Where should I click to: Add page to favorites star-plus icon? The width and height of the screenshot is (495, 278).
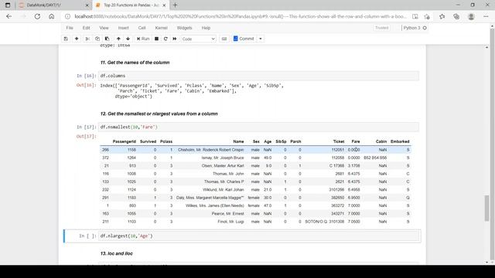click(427, 16)
